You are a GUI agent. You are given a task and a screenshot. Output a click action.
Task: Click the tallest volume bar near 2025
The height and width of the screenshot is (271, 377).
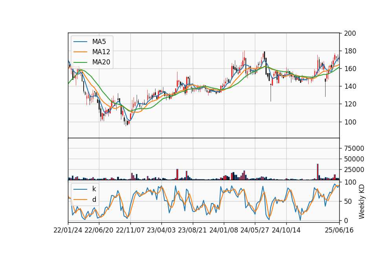point(318,172)
